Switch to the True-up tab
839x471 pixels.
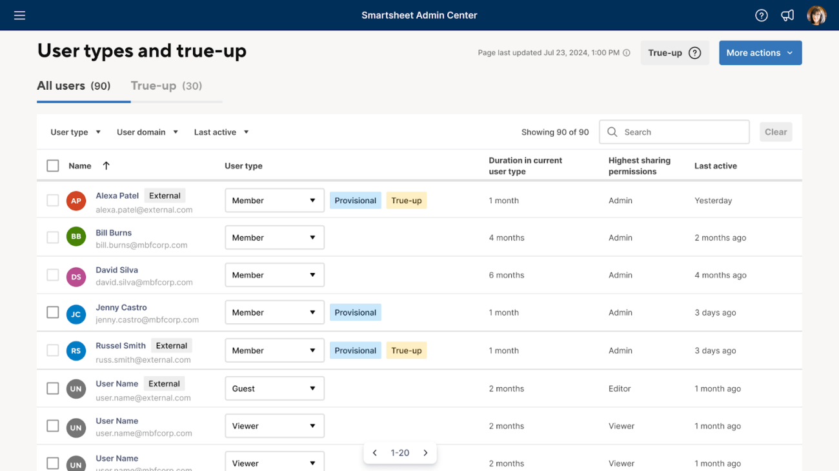click(x=166, y=85)
